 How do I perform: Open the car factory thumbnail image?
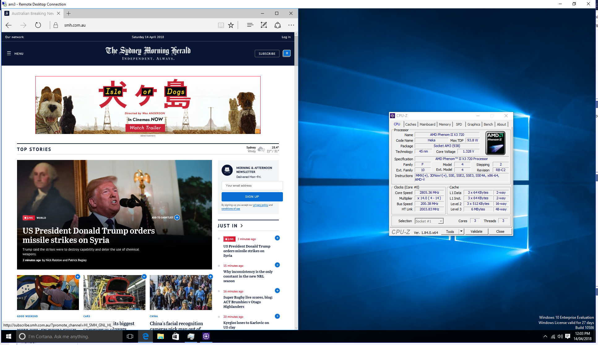114,292
